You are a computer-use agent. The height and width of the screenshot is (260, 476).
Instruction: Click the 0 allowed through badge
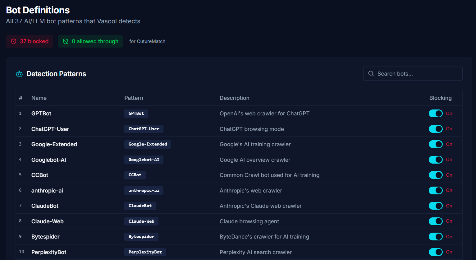coord(90,41)
